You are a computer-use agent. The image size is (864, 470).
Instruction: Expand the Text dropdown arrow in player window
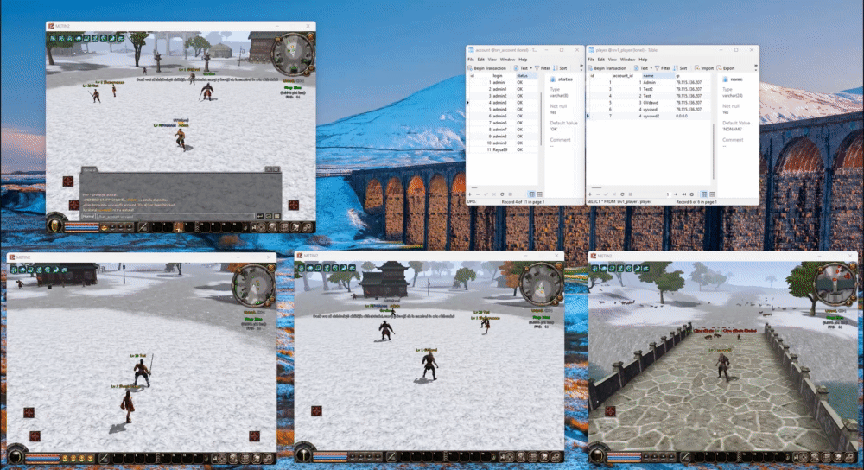click(651, 68)
